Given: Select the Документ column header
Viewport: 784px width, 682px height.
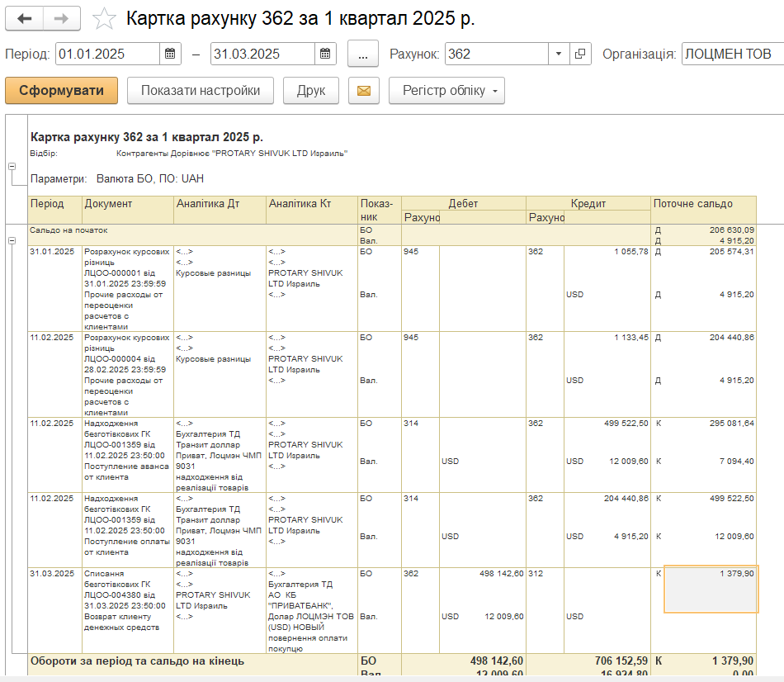Looking at the screenshot, I should 128,210.
